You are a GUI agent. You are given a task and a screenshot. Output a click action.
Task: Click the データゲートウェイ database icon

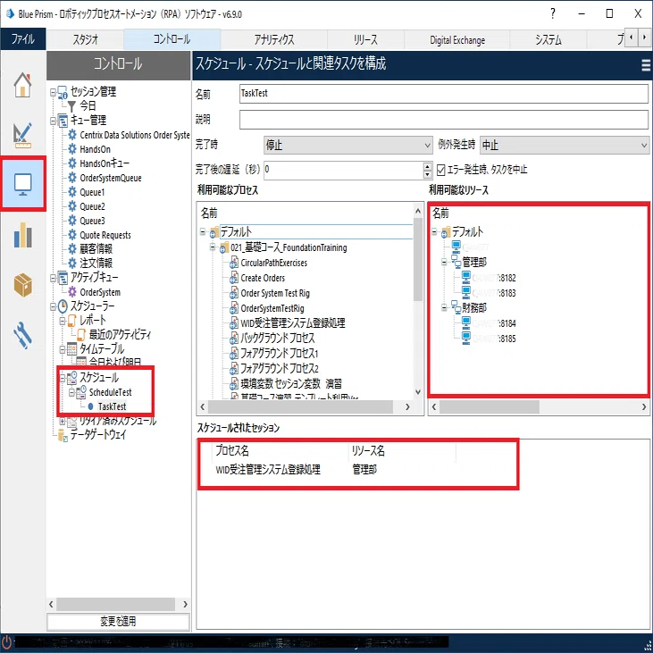tap(63, 436)
